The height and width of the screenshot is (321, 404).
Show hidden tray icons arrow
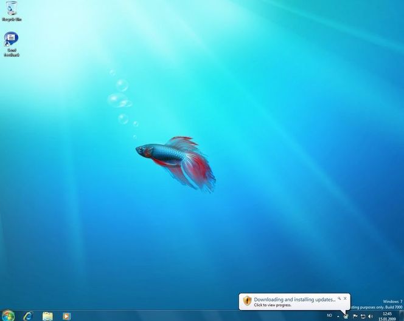coord(338,316)
